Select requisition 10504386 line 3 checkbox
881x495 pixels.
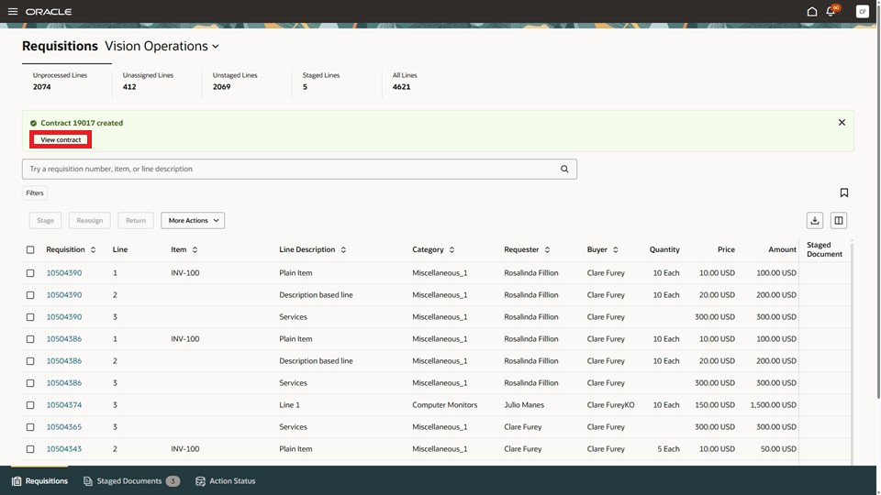point(30,383)
